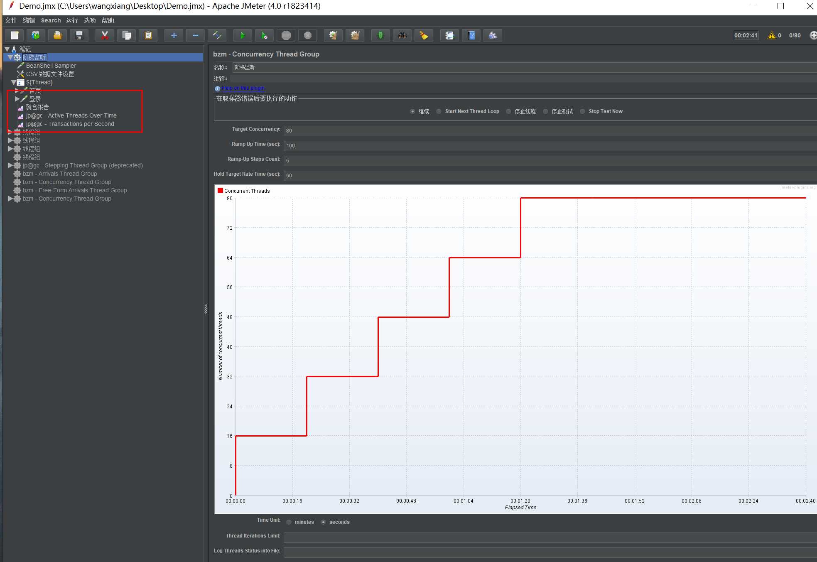
Task: Click the Open file folder icon
Action: 57,35
